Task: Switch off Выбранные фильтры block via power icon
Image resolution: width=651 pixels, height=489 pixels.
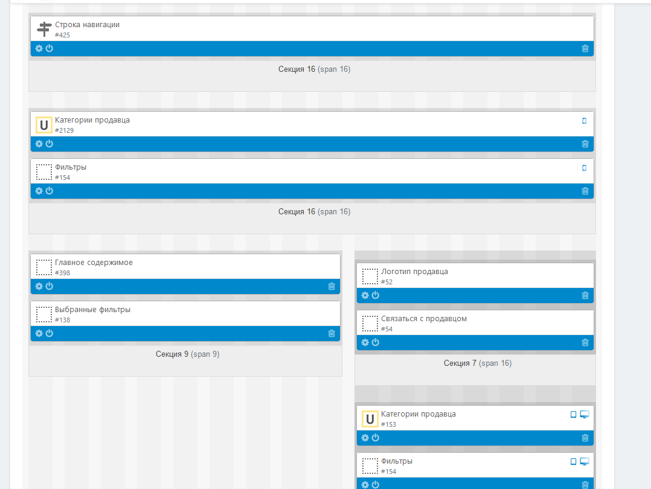Action: pos(50,333)
